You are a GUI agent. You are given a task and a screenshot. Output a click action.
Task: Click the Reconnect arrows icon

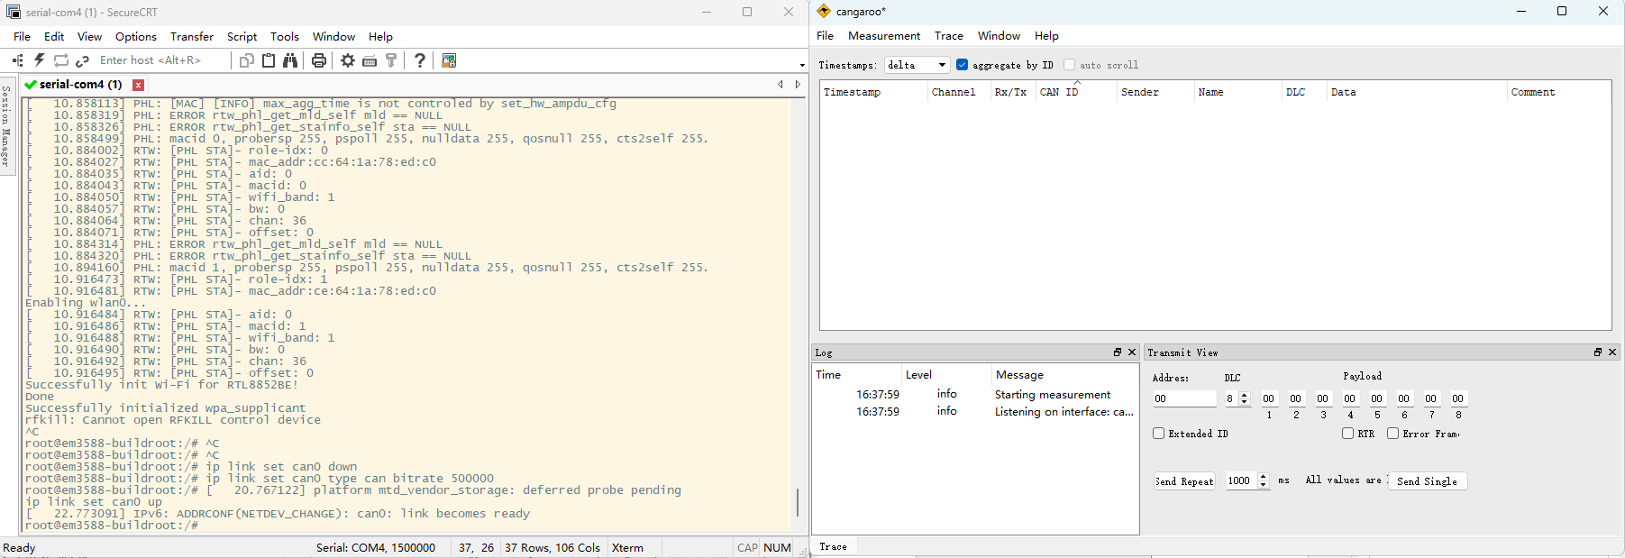61,60
